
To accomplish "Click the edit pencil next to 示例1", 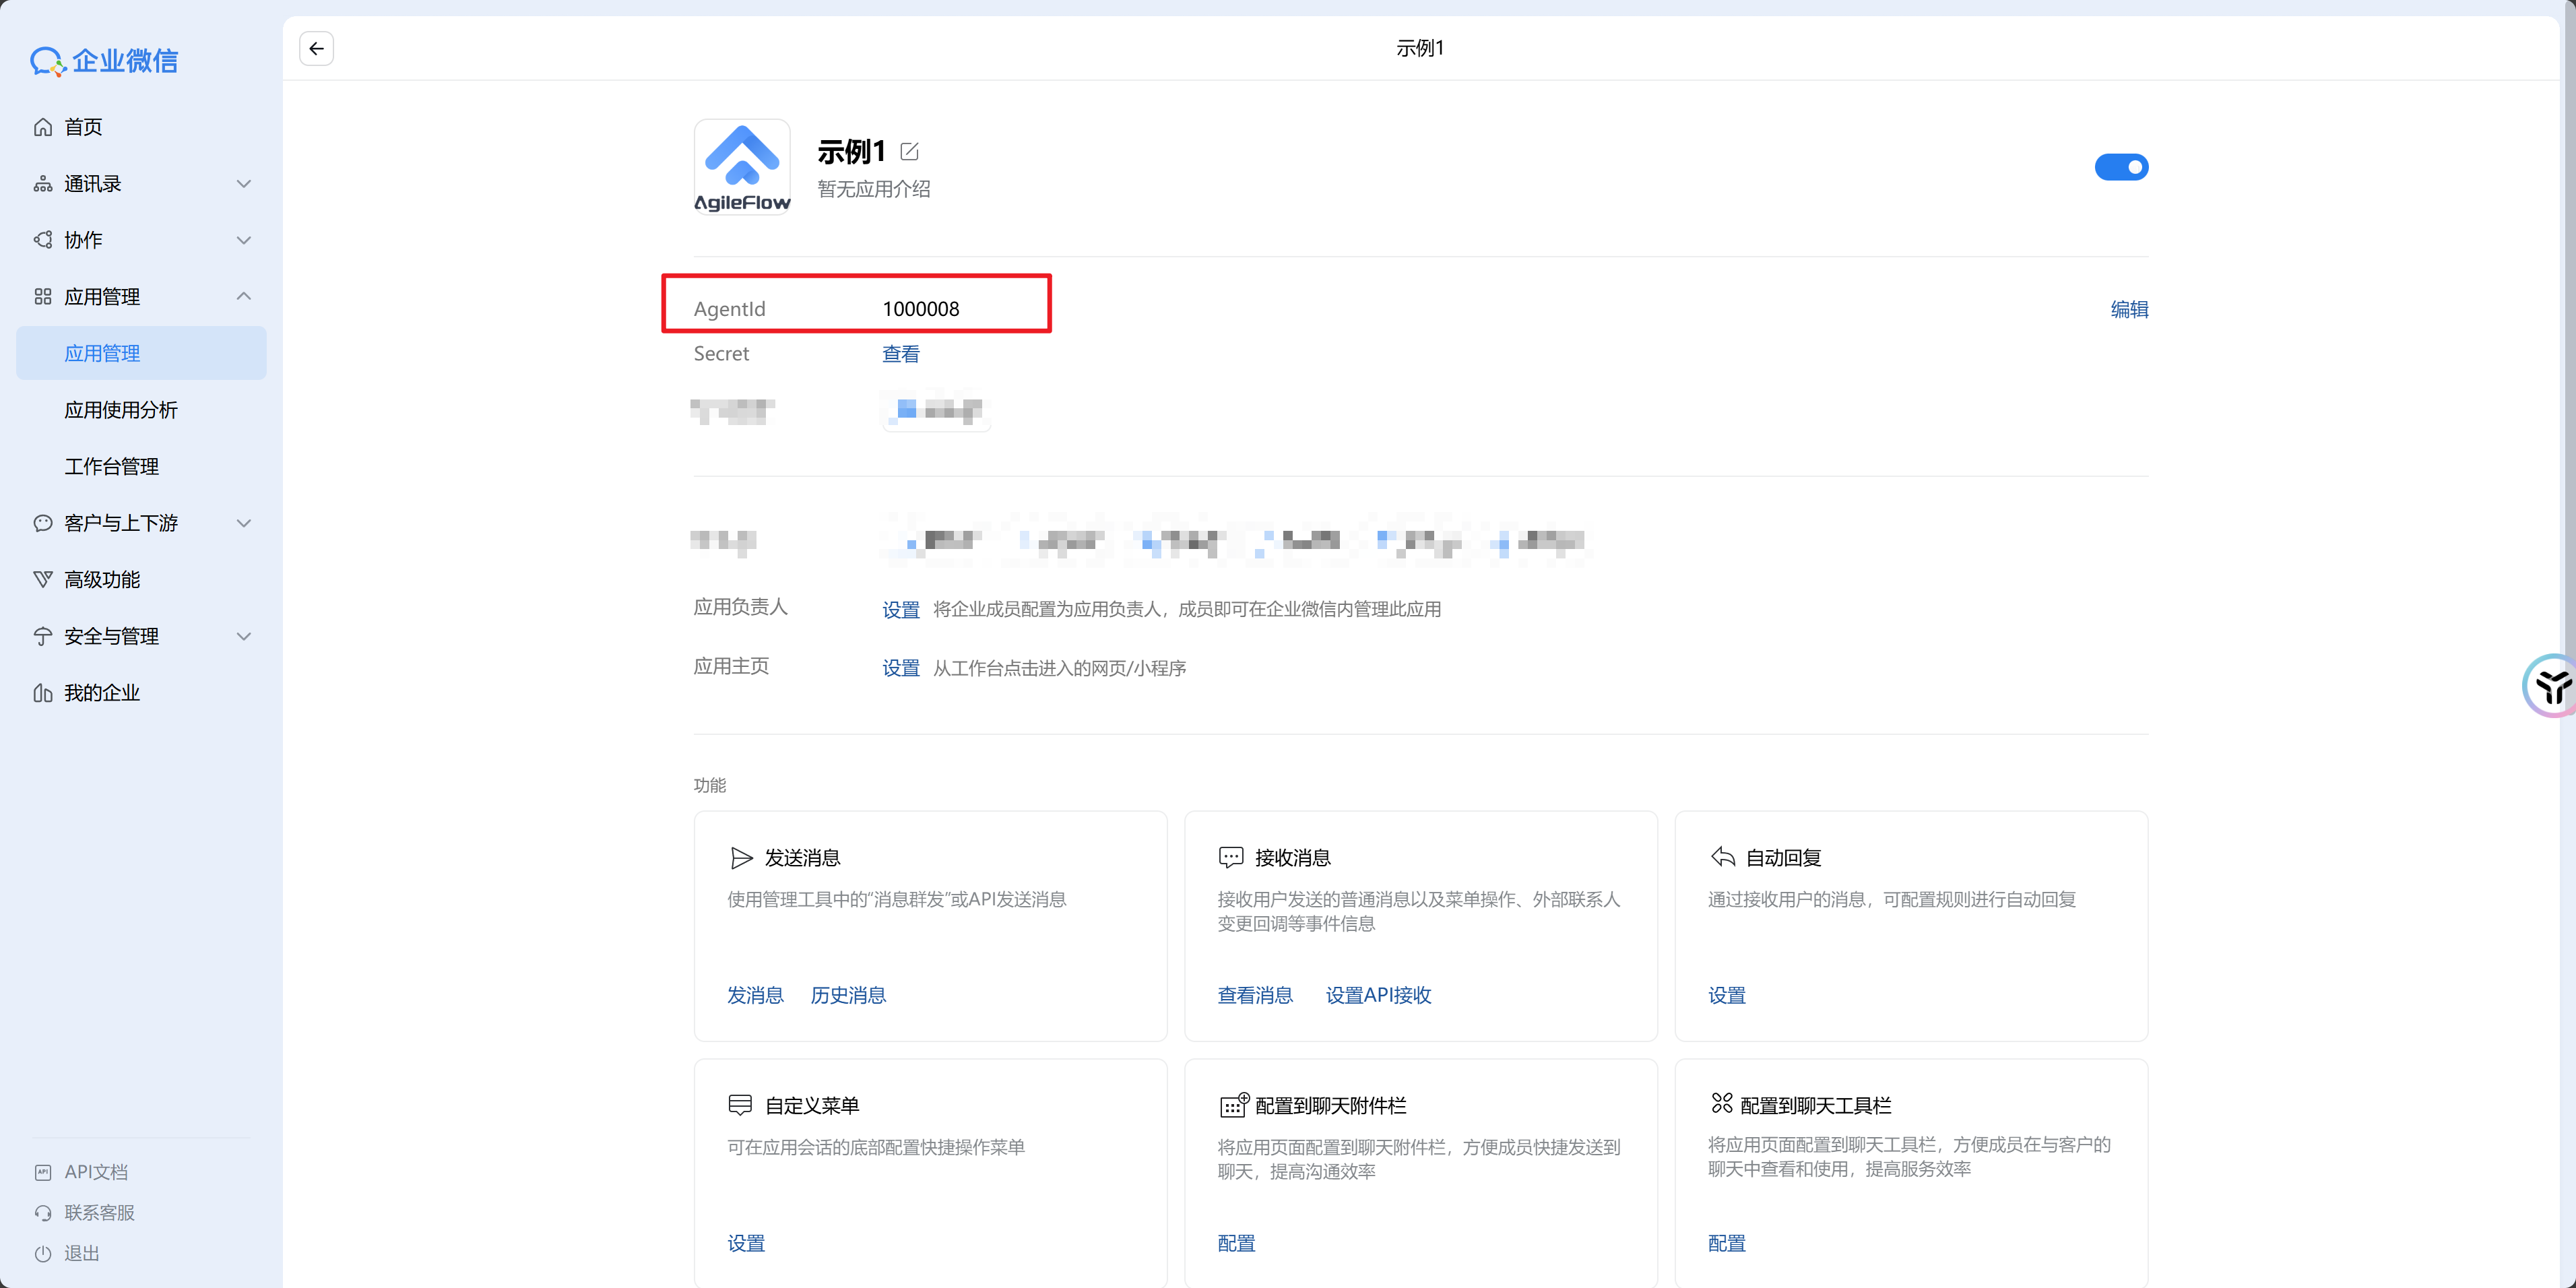I will [909, 151].
